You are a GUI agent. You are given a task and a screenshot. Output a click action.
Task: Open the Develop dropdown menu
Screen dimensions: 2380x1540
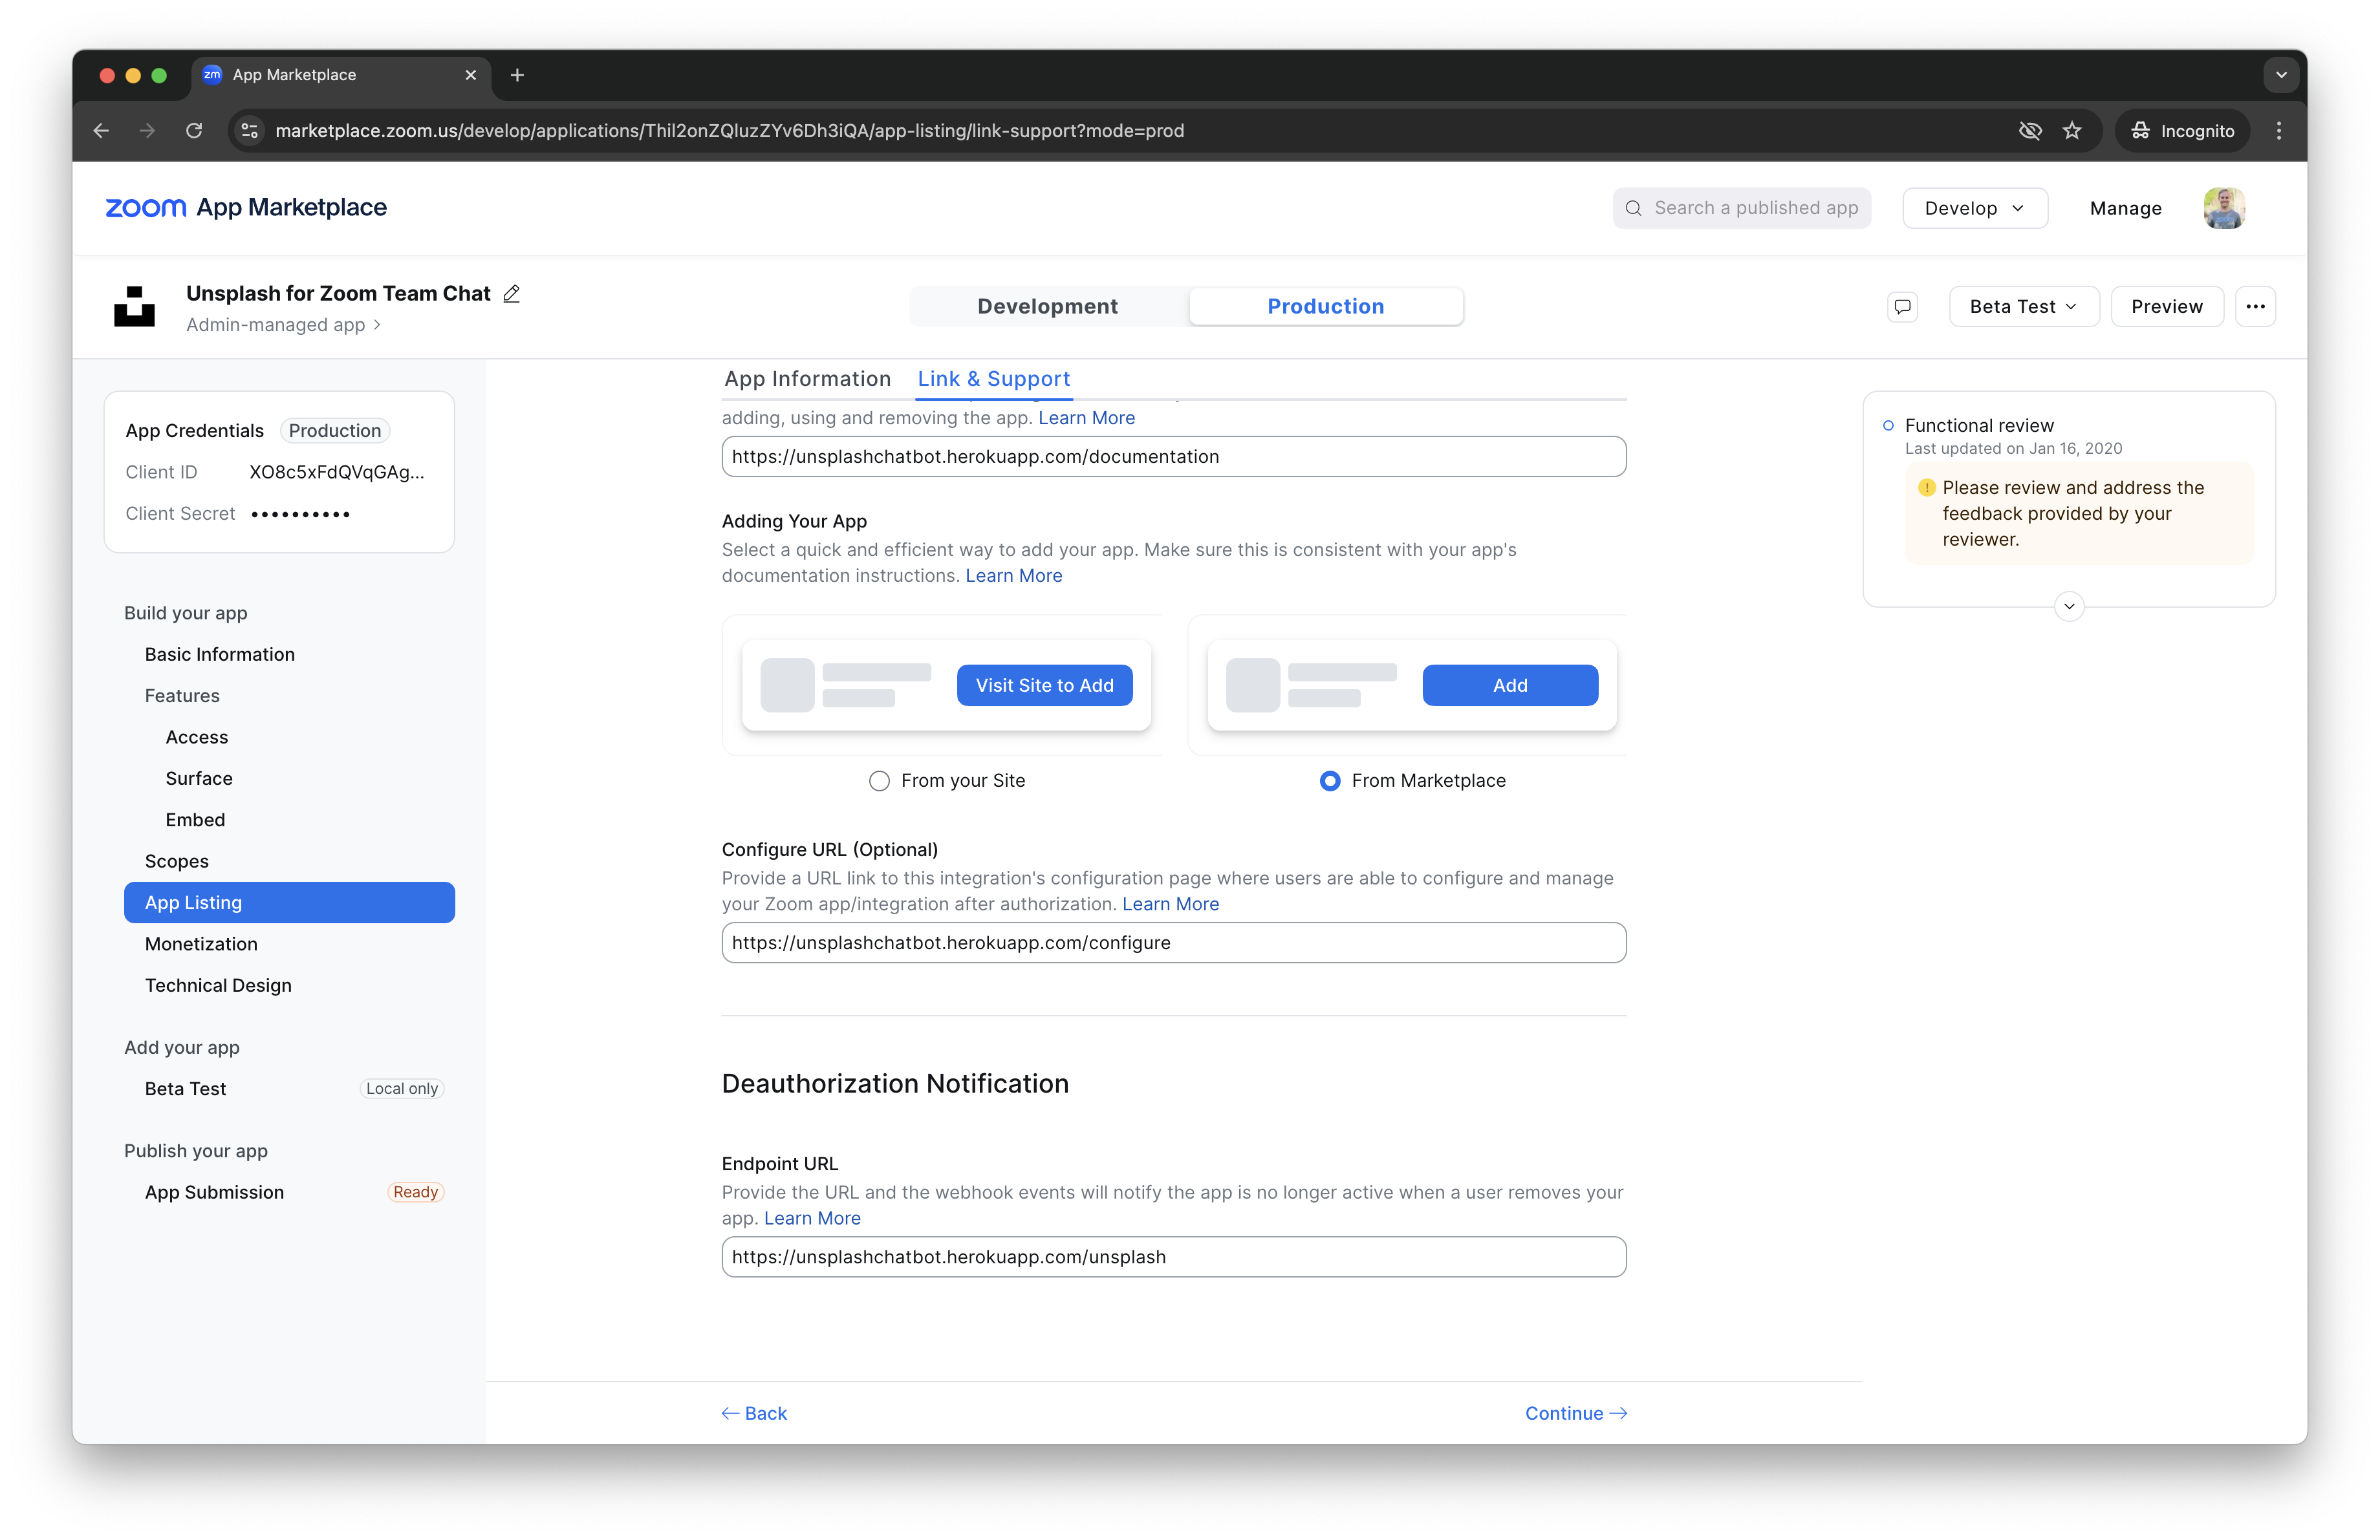[x=1974, y=208]
